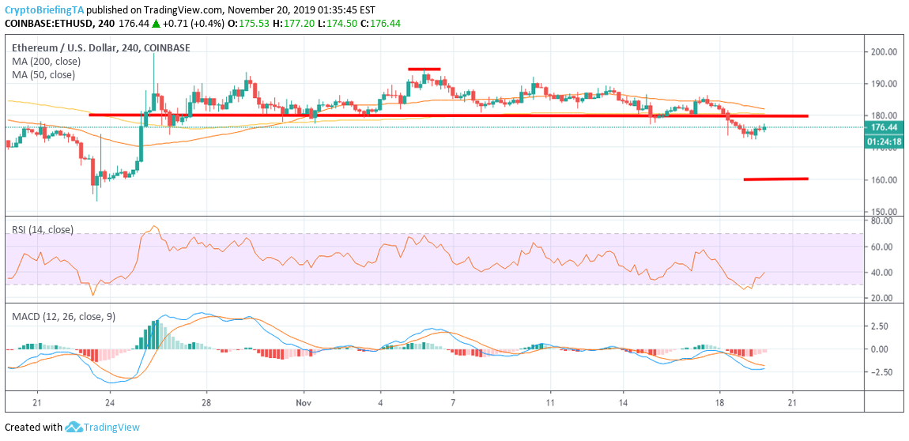Click the 28 date label on time axis
Image resolution: width=909 pixels, height=441 pixels.
click(x=206, y=401)
